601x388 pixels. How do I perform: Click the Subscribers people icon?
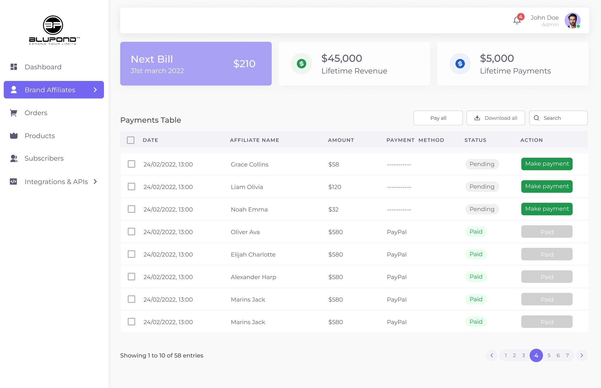tap(14, 158)
